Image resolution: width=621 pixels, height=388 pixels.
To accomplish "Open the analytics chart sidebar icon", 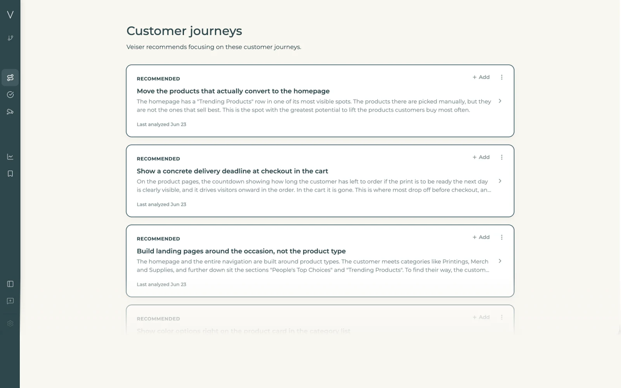I will tap(10, 157).
